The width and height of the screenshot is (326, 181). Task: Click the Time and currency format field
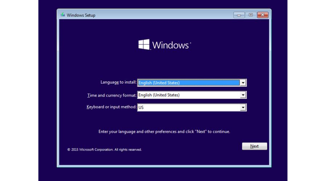pyautogui.click(x=192, y=95)
